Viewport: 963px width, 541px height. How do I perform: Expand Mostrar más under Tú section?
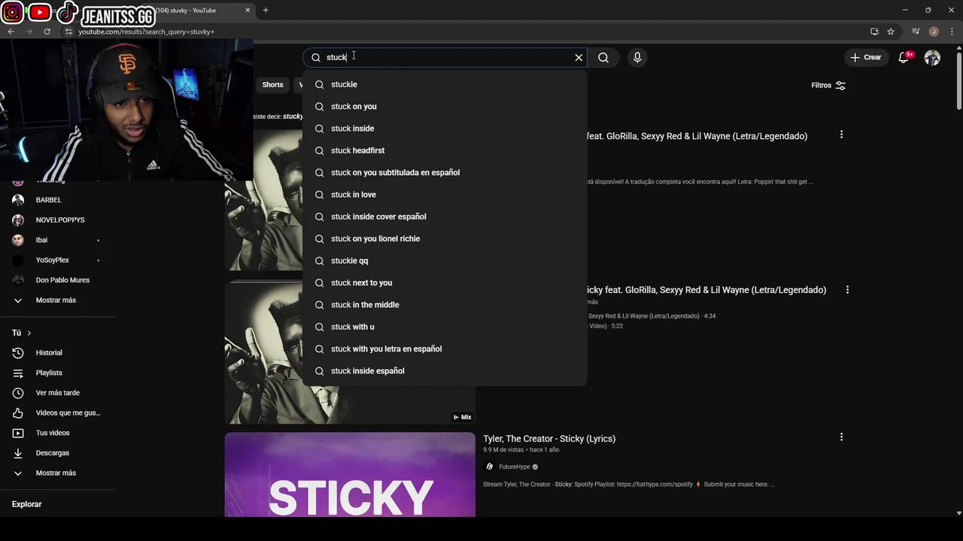click(57, 473)
